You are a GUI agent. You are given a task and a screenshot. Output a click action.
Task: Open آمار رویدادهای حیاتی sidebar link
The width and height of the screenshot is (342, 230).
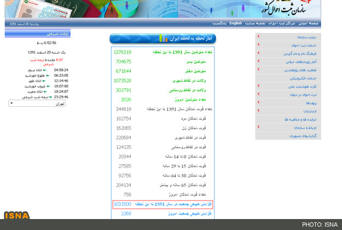point(301,62)
